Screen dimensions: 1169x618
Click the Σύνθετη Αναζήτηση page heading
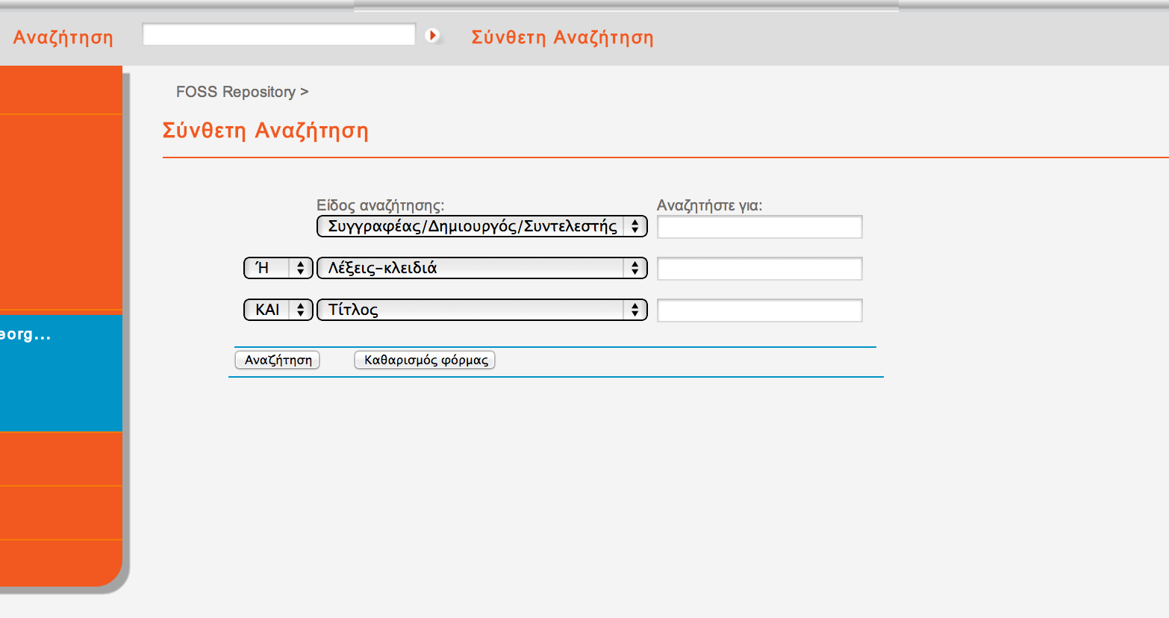(266, 131)
